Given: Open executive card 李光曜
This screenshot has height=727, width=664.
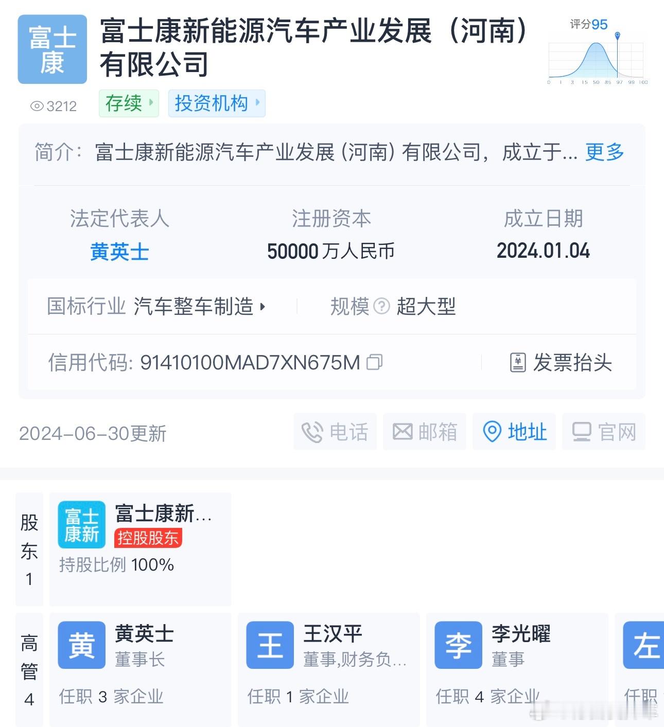Looking at the screenshot, I should (517, 669).
